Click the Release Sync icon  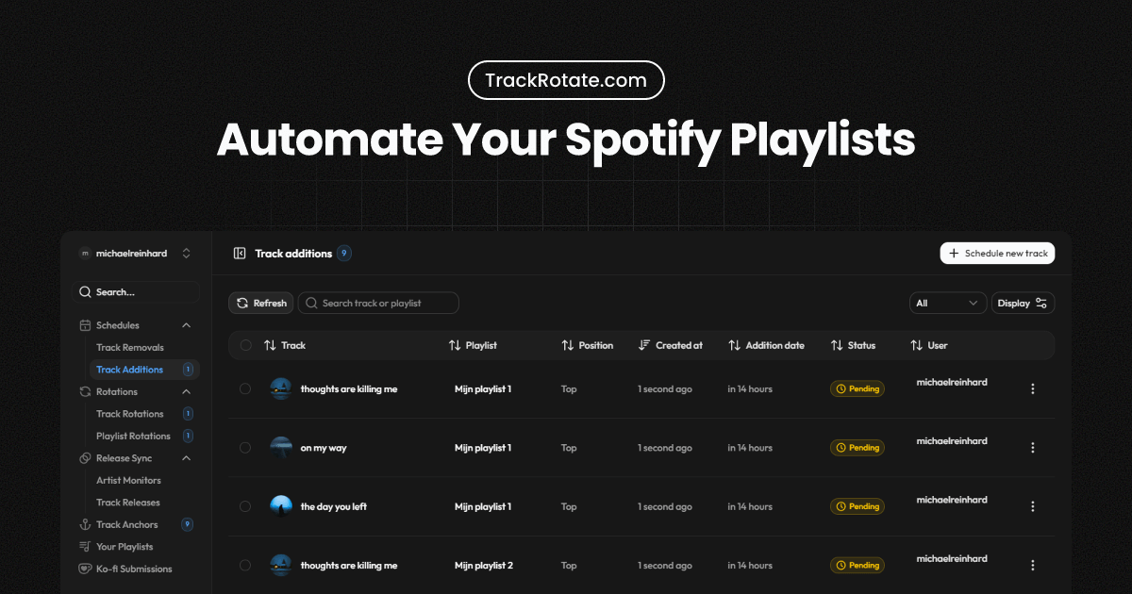click(x=86, y=458)
